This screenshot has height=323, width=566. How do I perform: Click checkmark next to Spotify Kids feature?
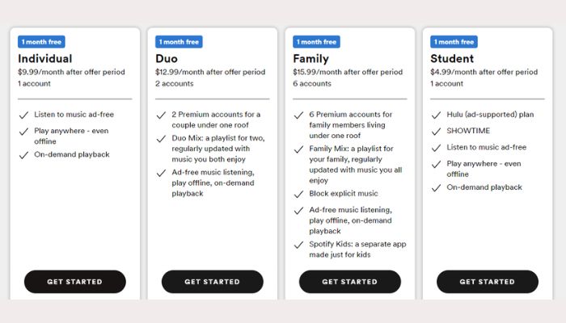pyautogui.click(x=298, y=244)
